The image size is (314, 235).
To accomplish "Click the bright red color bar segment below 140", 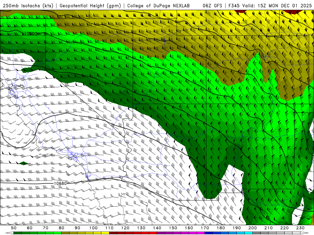I will (153, 233).
